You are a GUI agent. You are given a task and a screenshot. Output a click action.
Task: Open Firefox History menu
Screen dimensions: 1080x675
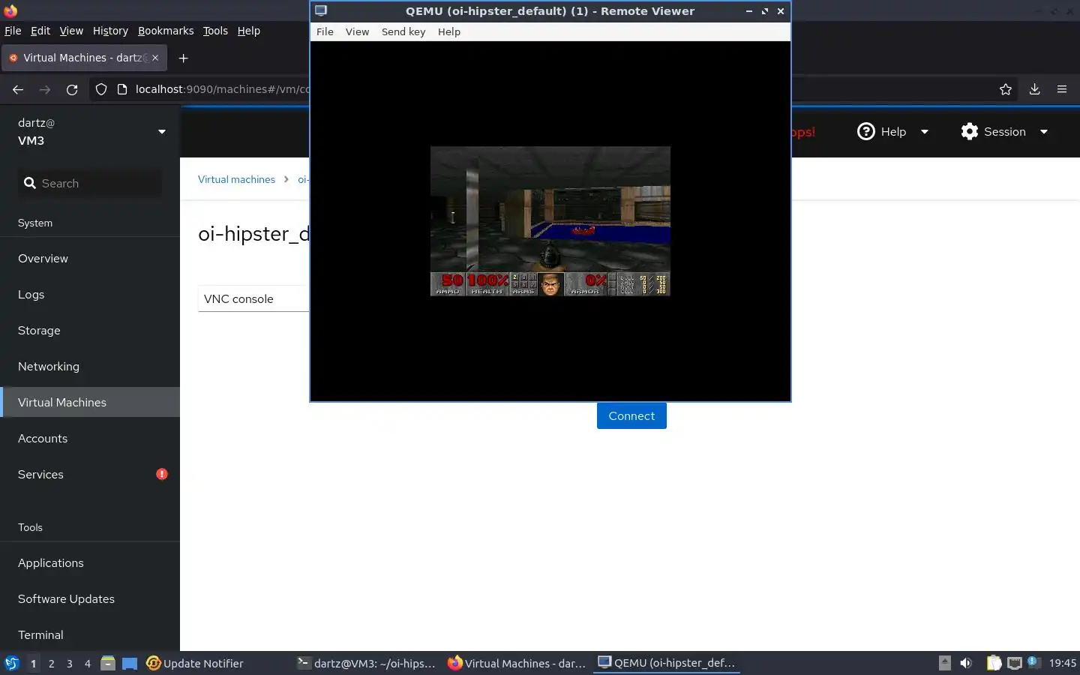point(110,31)
